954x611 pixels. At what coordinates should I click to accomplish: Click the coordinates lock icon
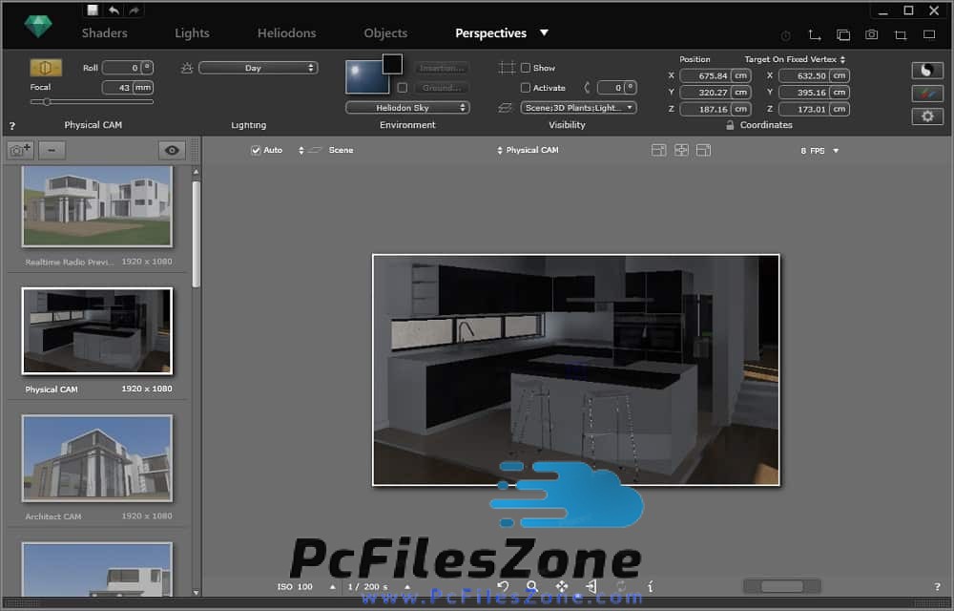click(x=730, y=125)
